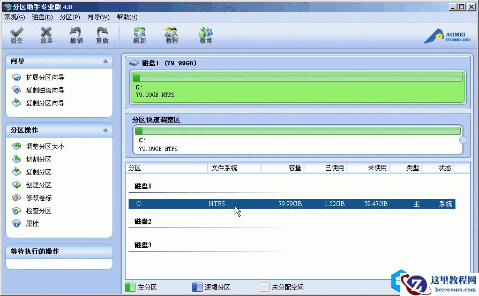
Task: Click the 78.47GB unused cell
Action: click(376, 204)
